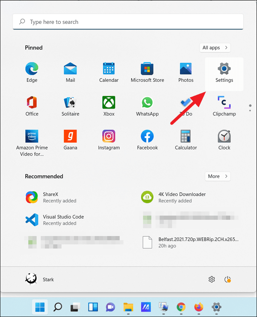Open recommended Visual Studio Code

[54, 220]
